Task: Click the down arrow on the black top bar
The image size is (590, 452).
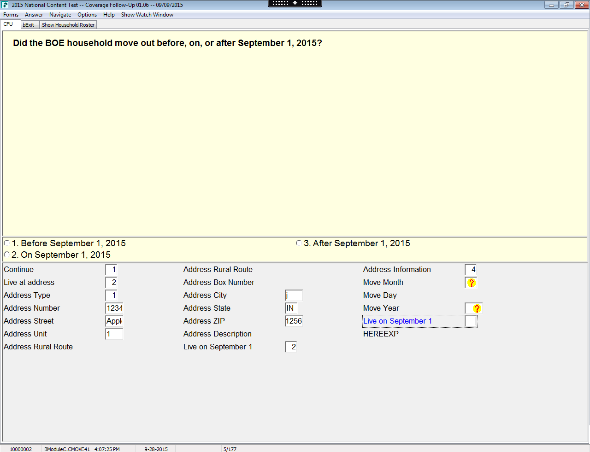Action: [295, 3]
